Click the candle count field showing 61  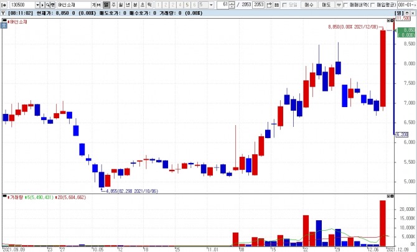[x=225, y=4]
